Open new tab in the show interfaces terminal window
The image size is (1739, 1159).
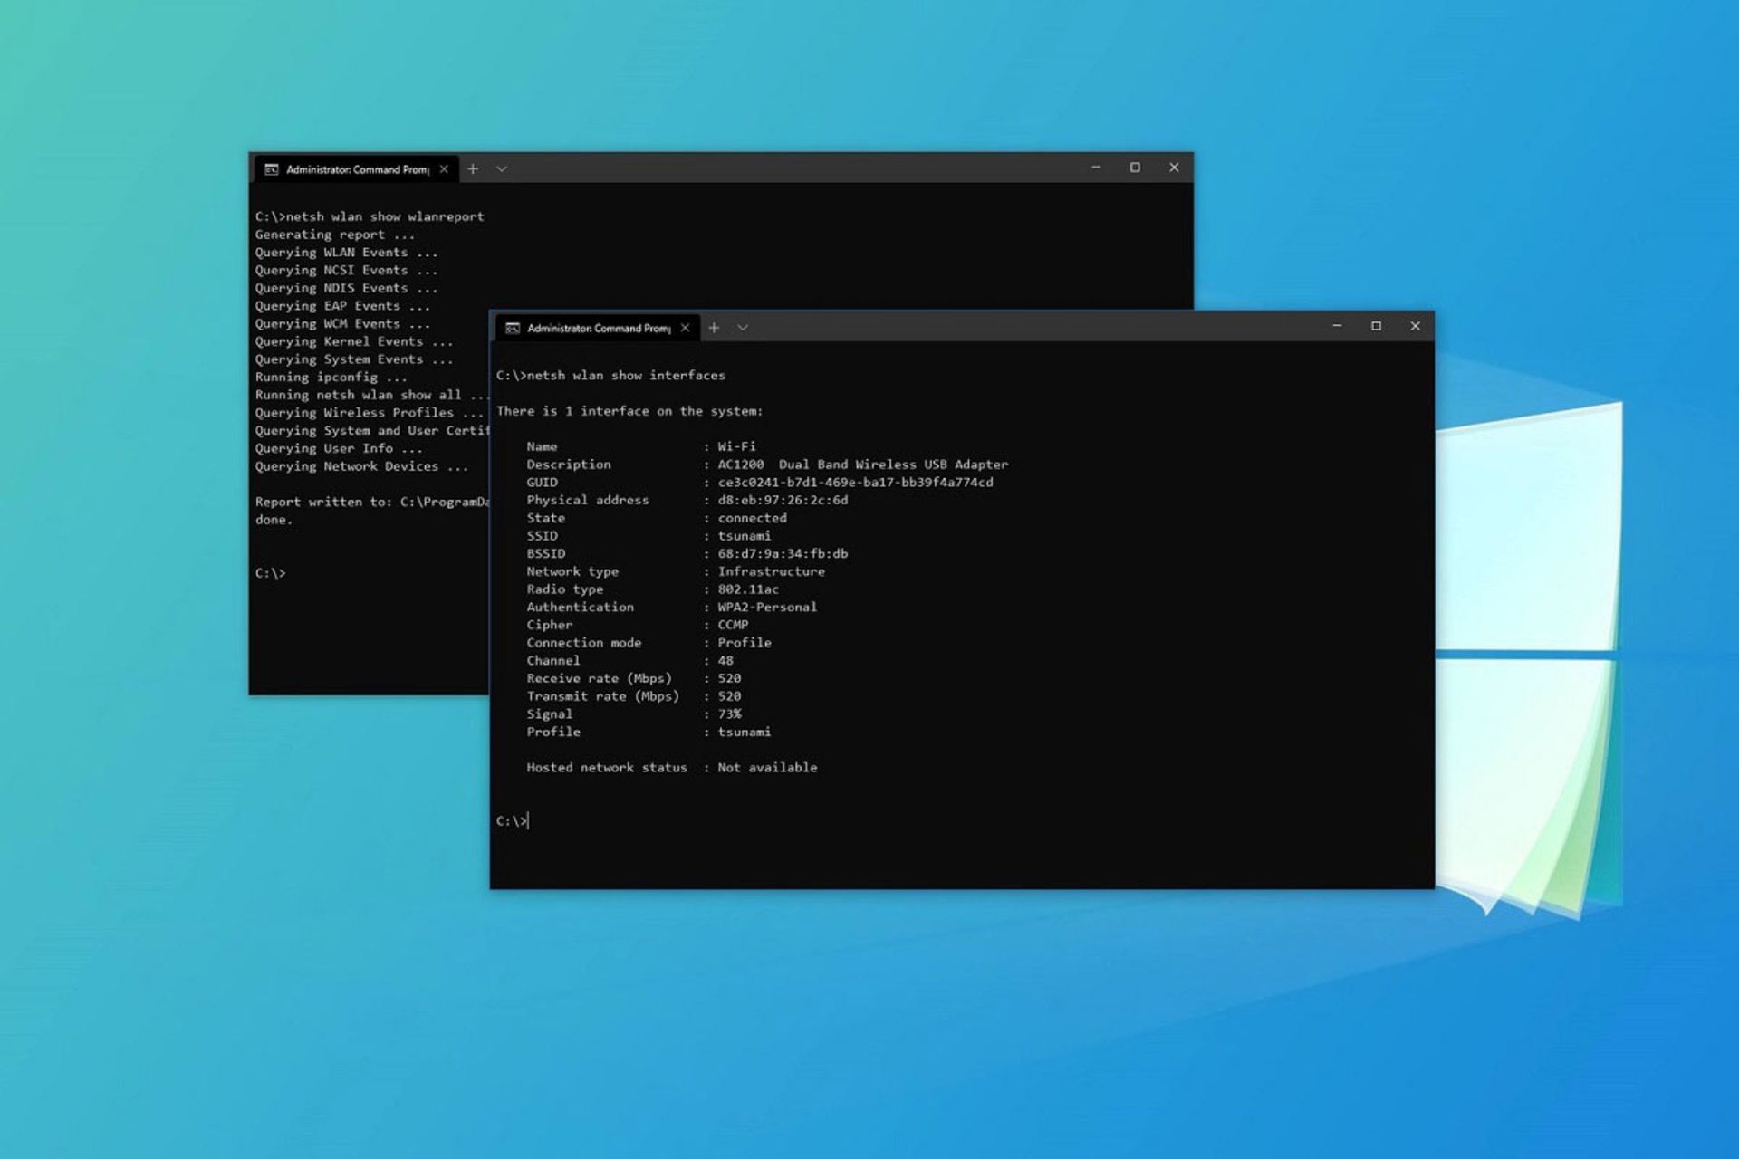pos(714,328)
